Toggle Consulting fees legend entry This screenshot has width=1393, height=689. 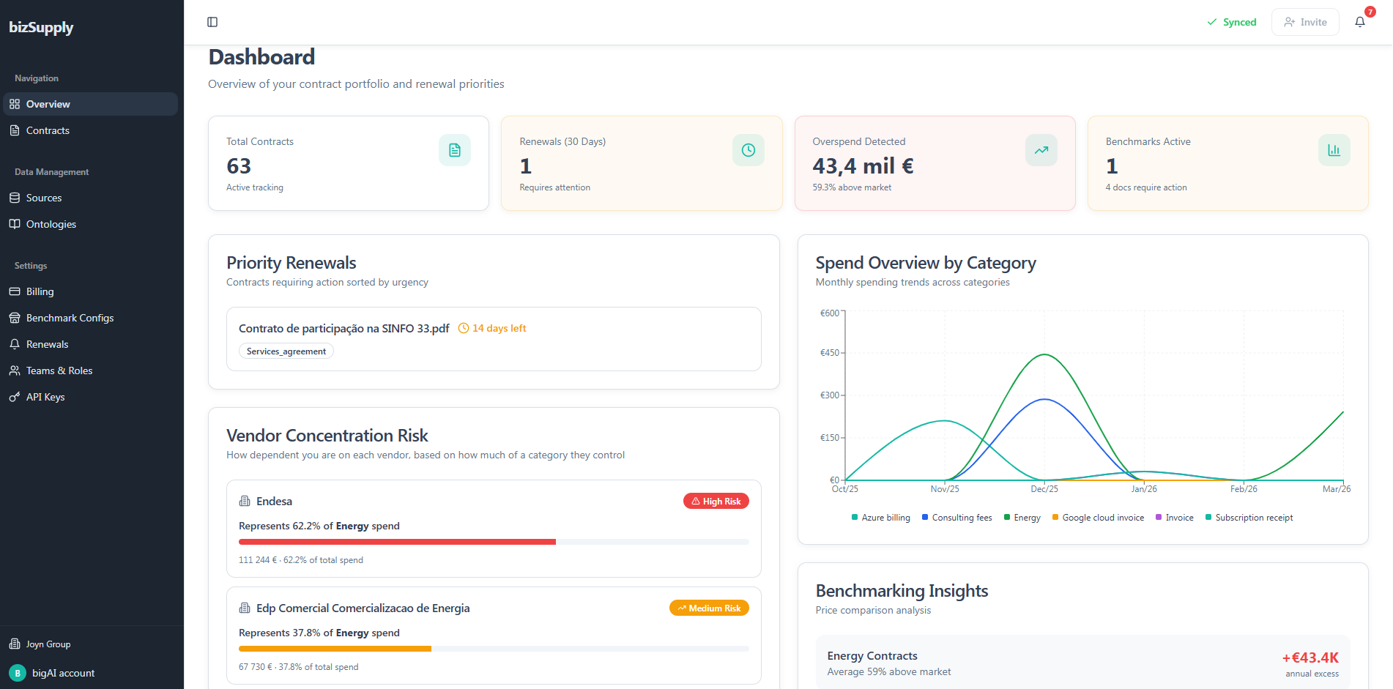[957, 518]
